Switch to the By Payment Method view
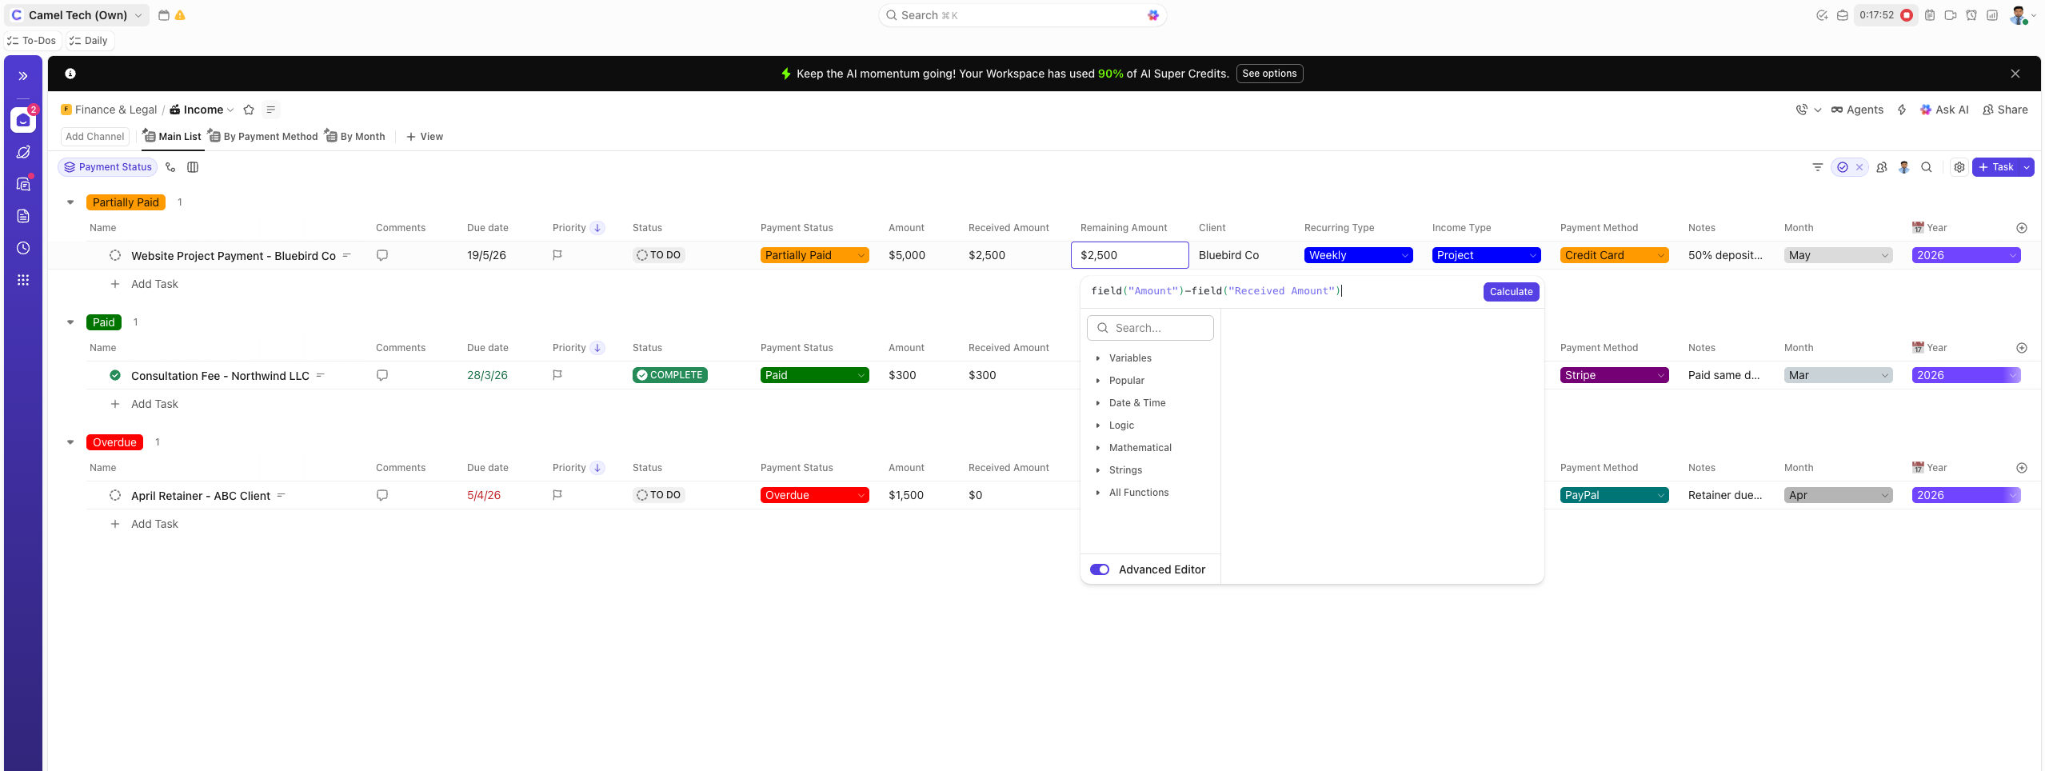 click(263, 137)
